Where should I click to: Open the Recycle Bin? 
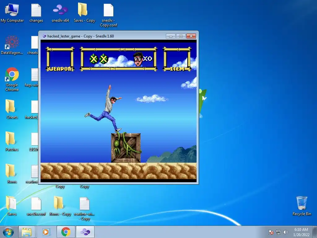click(x=302, y=206)
